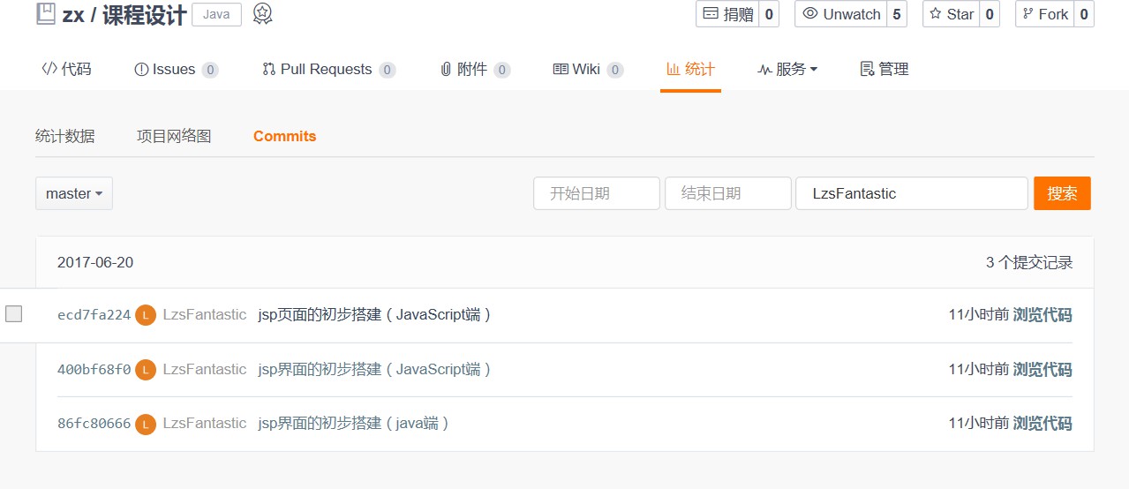Click the repository book icon beside zx
This screenshot has width=1129, height=489.
[x=45, y=14]
